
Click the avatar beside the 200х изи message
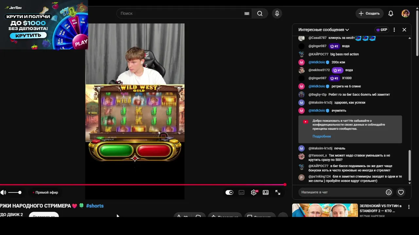(301, 62)
